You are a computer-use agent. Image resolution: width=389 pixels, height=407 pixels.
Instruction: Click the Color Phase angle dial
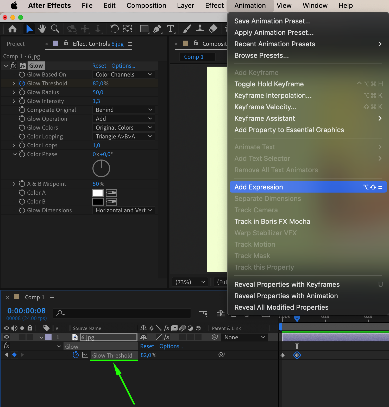click(101, 168)
